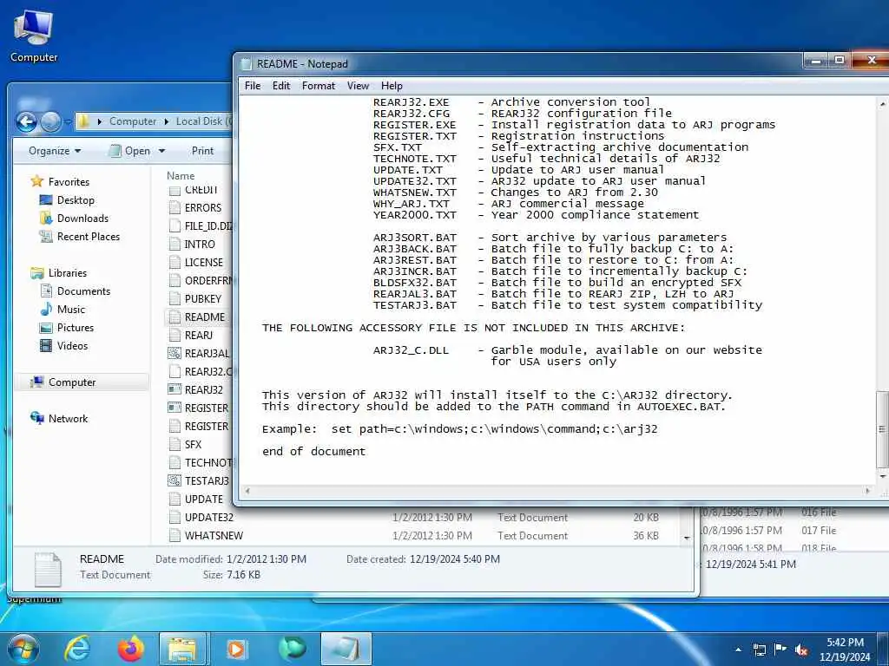Open the Computer desktop icon
This screenshot has width=889, height=666.
(x=33, y=36)
